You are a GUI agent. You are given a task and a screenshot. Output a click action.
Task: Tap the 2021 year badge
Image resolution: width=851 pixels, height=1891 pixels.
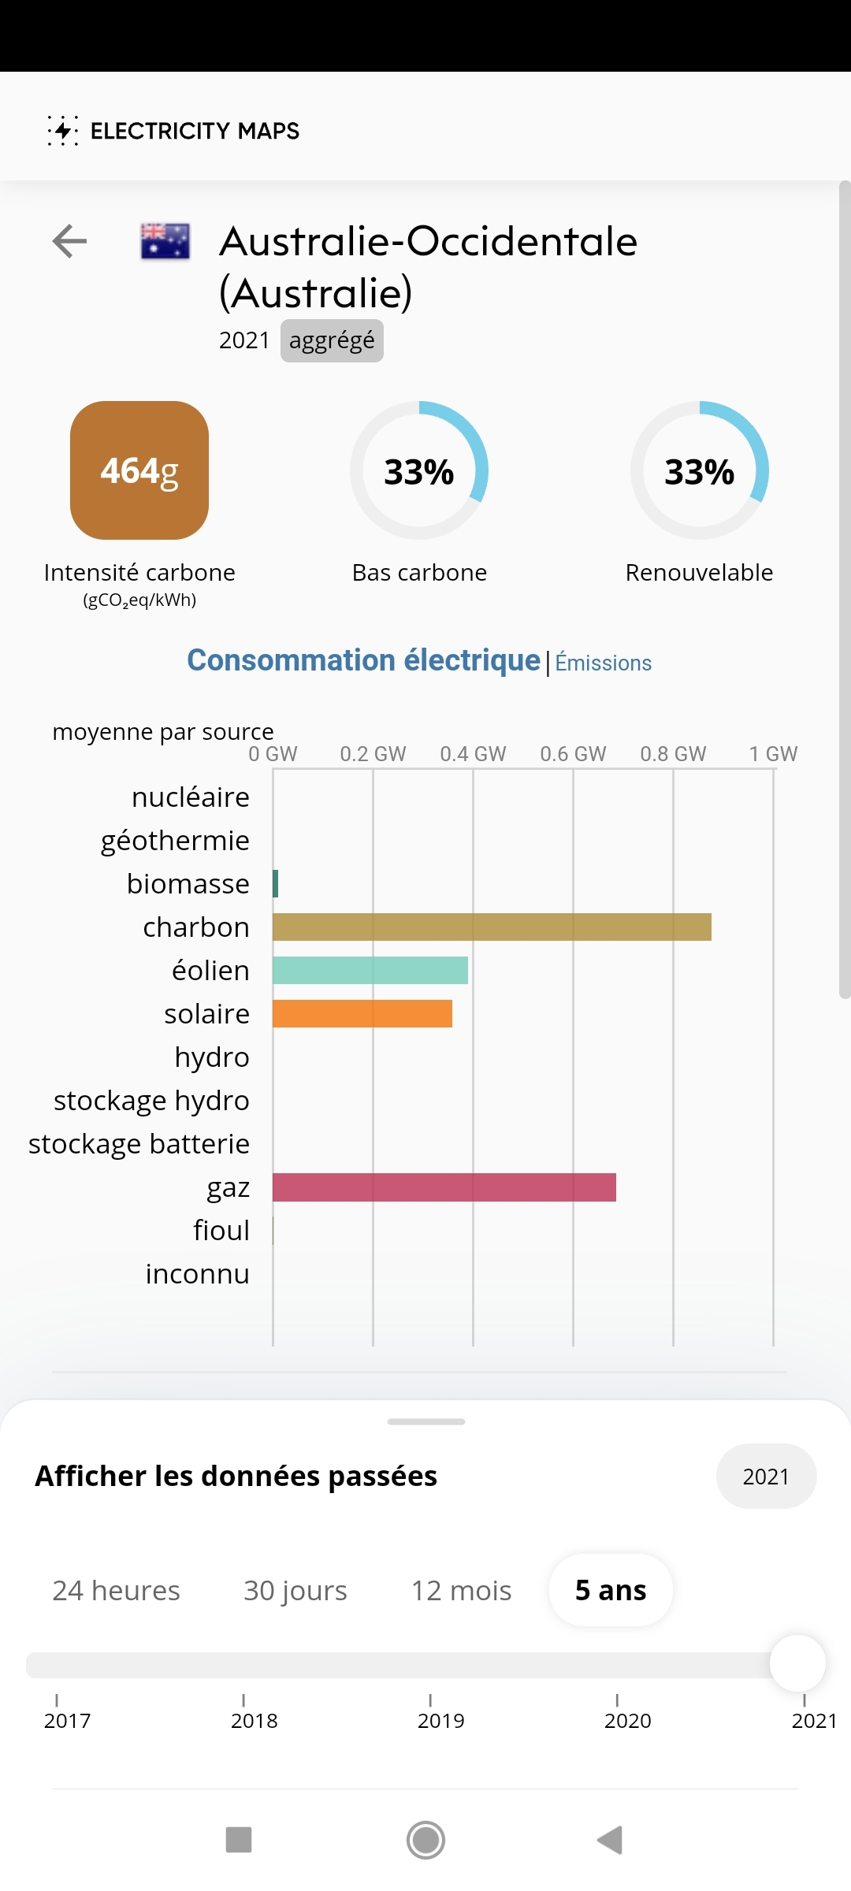coord(766,1477)
